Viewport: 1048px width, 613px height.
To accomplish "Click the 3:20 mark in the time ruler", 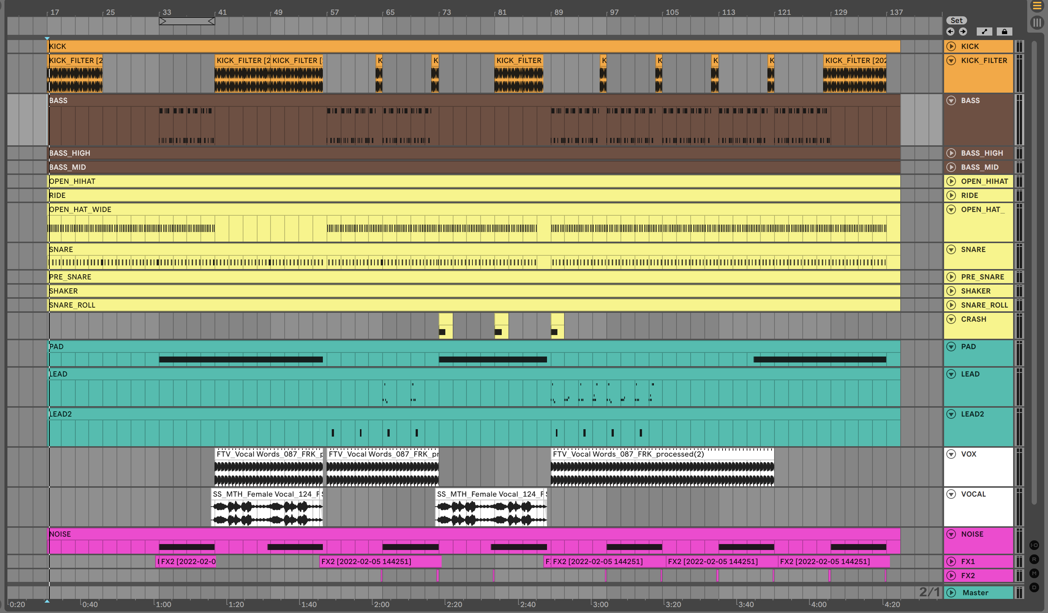I will pos(673,604).
